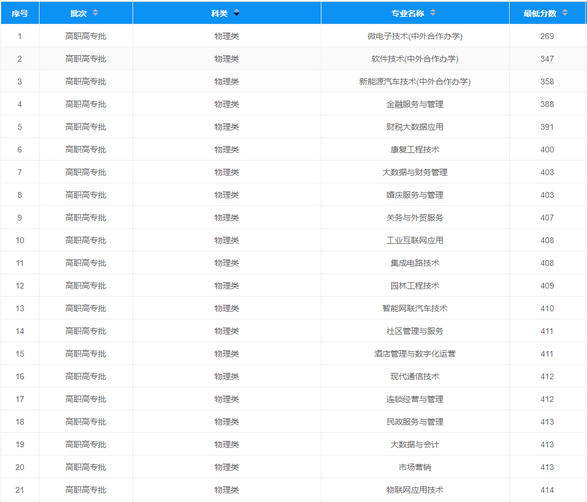
Task: Click the 批次 header text
Action: click(78, 13)
